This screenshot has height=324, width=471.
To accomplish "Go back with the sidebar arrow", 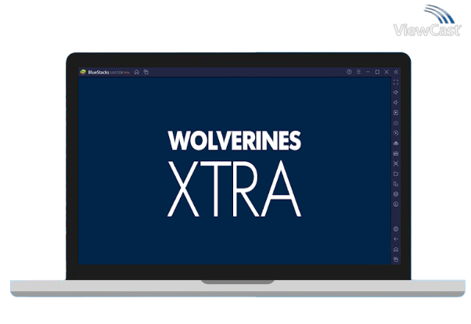I will tap(396, 239).
